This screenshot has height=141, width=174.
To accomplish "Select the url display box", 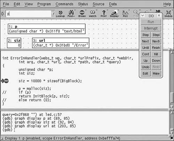I will 61,43.
